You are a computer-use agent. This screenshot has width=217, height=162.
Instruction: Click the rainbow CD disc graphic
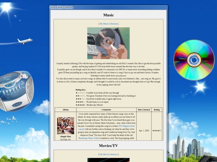(194, 60)
